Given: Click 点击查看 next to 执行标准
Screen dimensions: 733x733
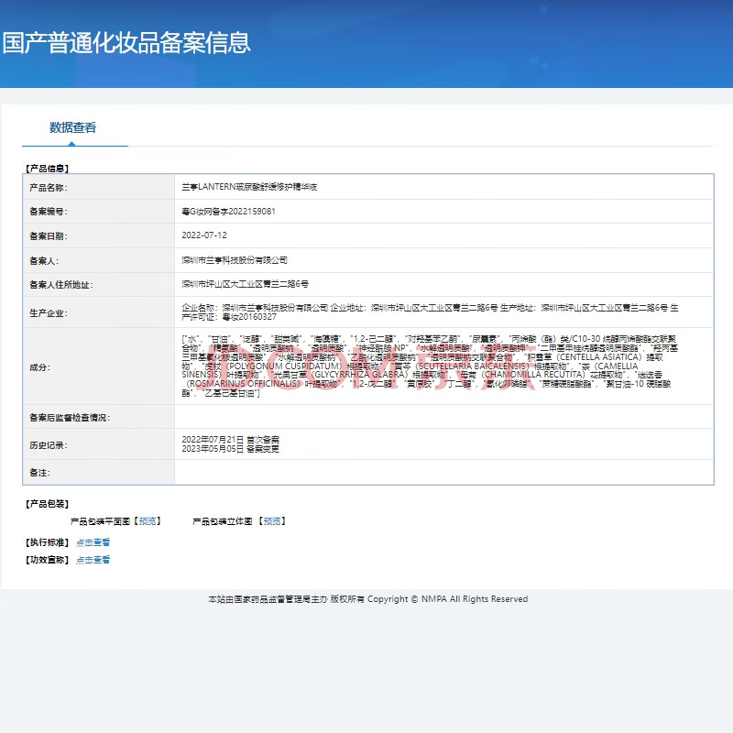Looking at the screenshot, I should coord(93,542).
